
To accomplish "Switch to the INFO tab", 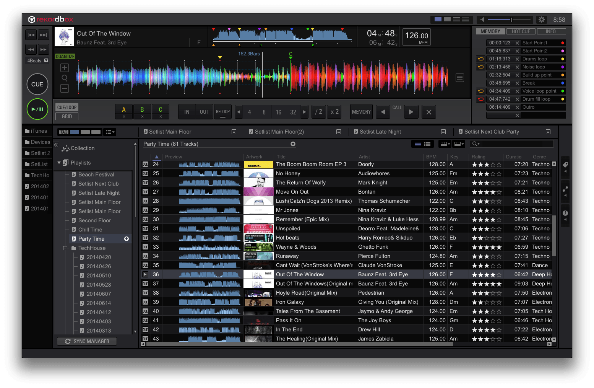I will [x=551, y=31].
